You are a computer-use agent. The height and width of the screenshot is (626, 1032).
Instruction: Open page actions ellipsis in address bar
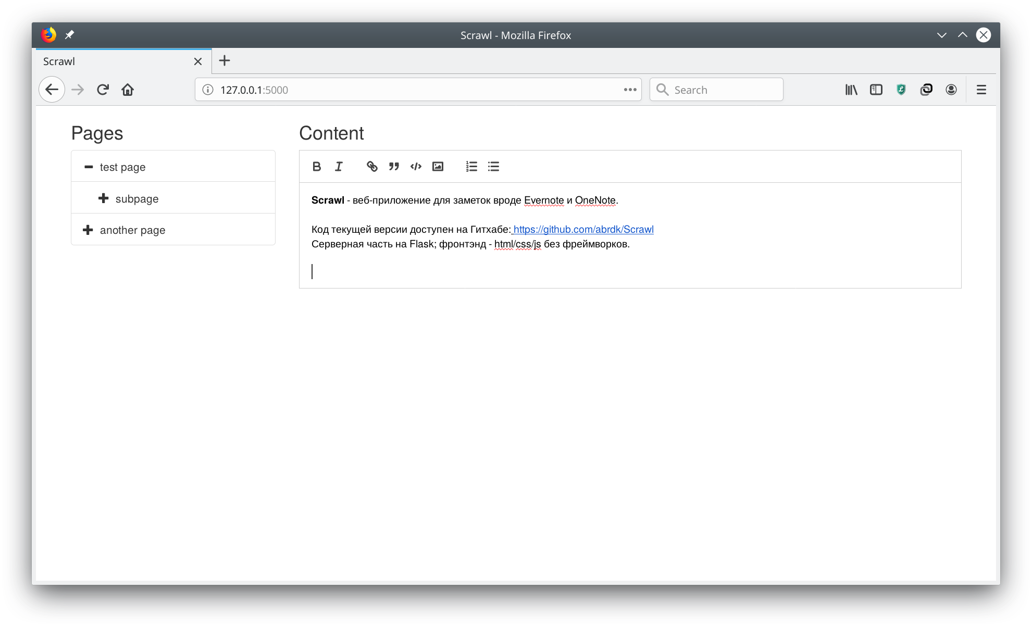click(630, 90)
